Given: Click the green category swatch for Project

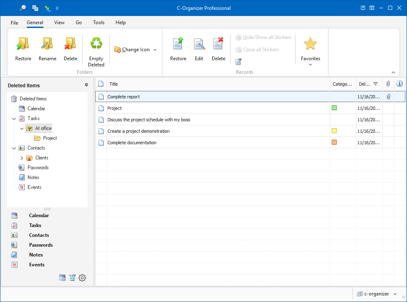Looking at the screenshot, I should click(x=334, y=108).
